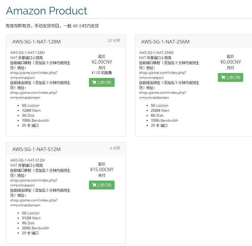The image size is (252, 246).
Task: Open svmnatport address in 128M card
Action: click(x=34, y=75)
